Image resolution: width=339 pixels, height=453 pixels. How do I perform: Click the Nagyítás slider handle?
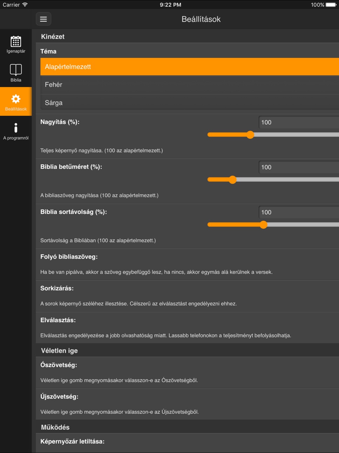250,135
